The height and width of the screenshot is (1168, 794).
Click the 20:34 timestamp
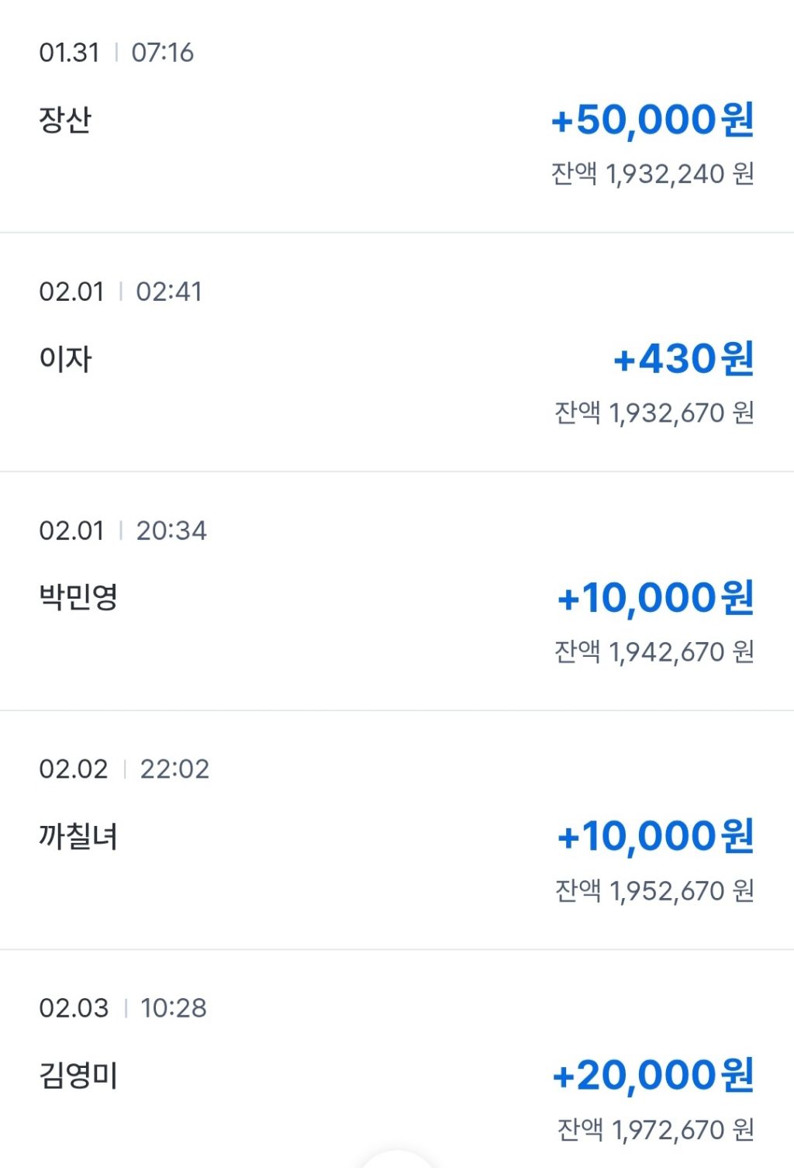pyautogui.click(x=171, y=530)
